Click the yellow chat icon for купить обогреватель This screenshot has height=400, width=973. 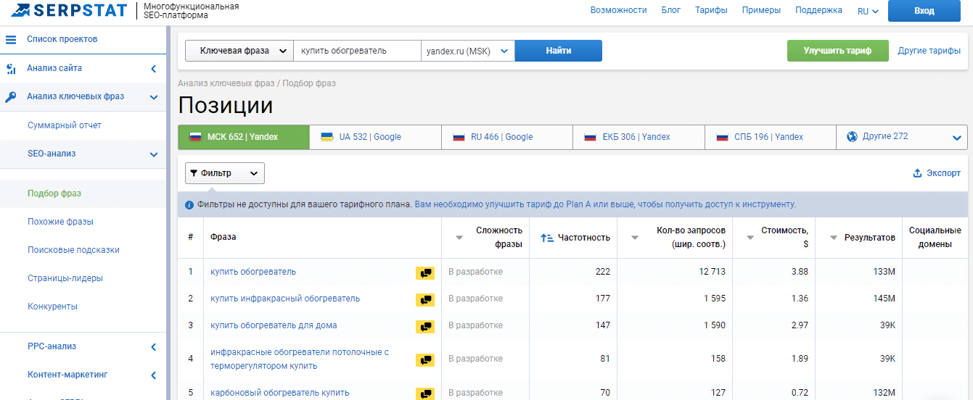click(x=425, y=272)
